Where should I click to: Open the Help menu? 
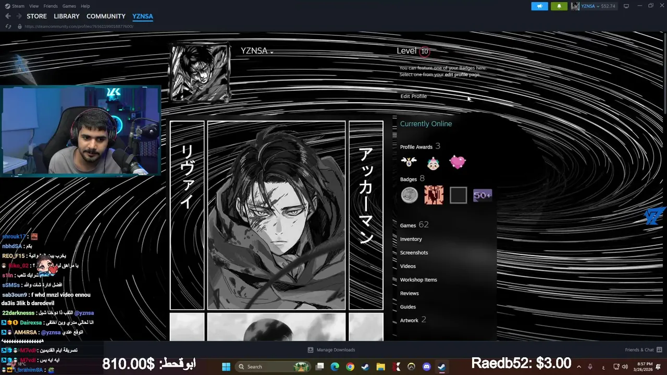85,6
